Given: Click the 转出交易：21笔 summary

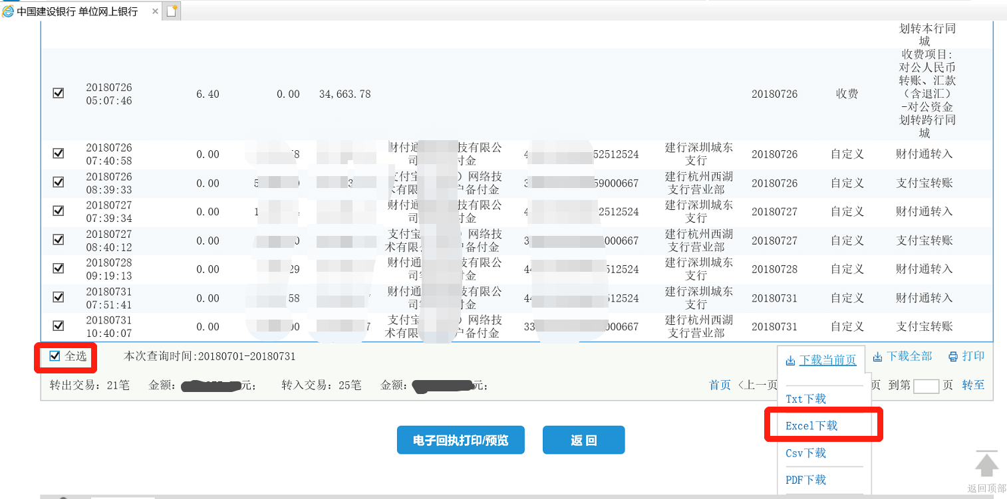Looking at the screenshot, I should point(90,385).
